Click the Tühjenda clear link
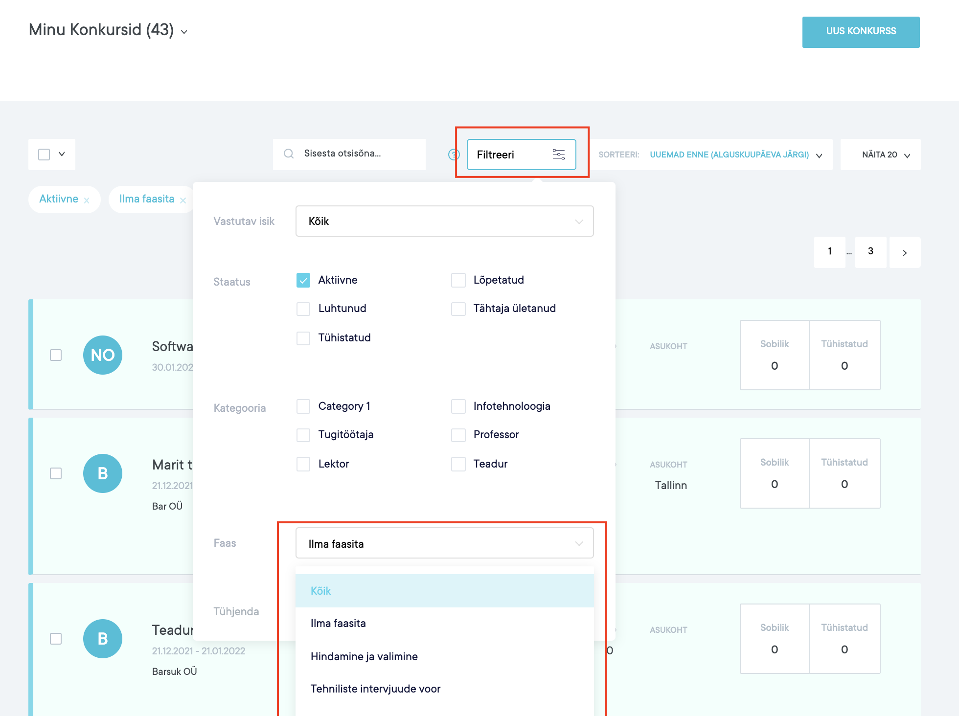 click(x=236, y=611)
